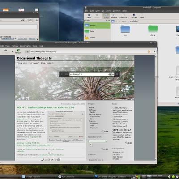Open KDE 4.3 Enable Desktop Search post

(x=45, y=107)
